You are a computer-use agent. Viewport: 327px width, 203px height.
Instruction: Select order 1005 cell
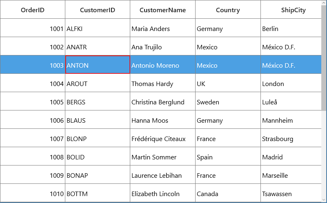[x=33, y=101]
